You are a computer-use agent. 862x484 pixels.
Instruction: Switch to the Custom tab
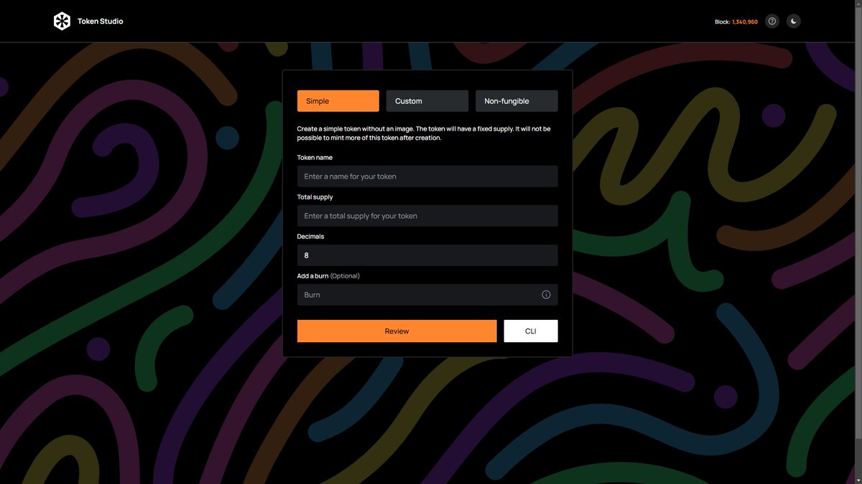(x=427, y=101)
